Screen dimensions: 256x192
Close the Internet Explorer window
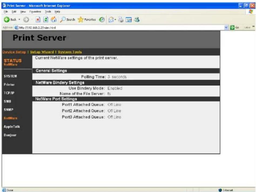click(252, 6)
